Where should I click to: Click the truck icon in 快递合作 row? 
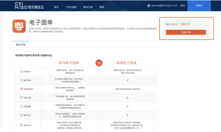click(x=21, y=71)
